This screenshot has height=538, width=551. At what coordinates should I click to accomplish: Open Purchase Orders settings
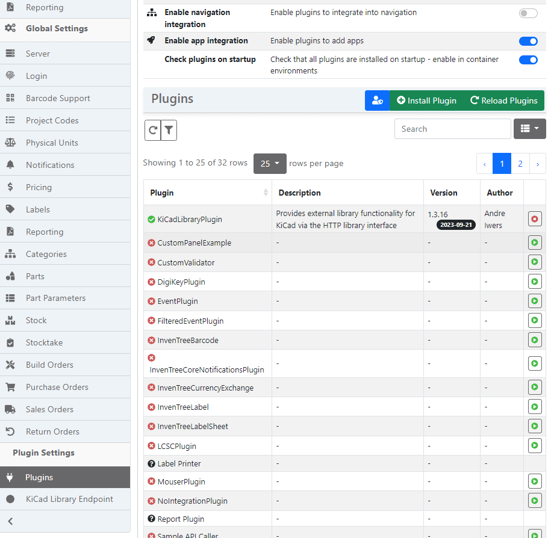(x=65, y=387)
